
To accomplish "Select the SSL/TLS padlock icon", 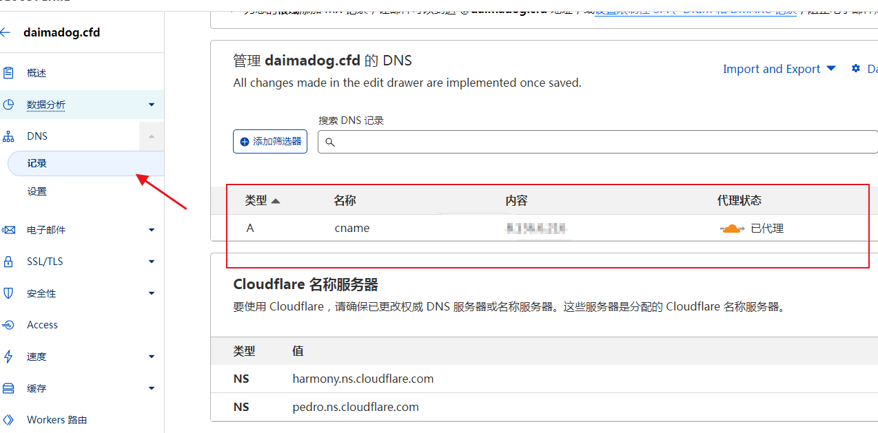I will [8, 262].
